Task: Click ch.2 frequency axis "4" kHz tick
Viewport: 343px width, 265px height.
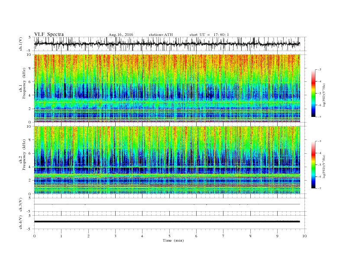Action: [30, 167]
